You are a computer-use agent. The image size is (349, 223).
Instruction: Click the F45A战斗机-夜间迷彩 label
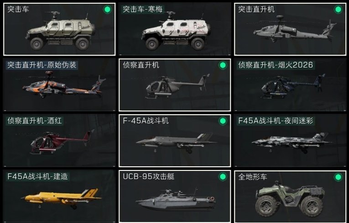tap(276, 121)
